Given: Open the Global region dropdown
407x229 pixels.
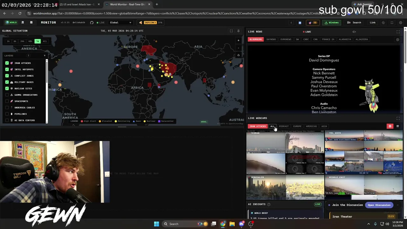Looking at the screenshot, I should (121, 23).
